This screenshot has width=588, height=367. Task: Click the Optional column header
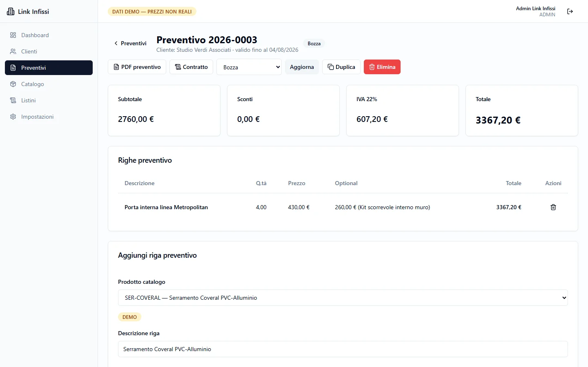pyautogui.click(x=346, y=183)
